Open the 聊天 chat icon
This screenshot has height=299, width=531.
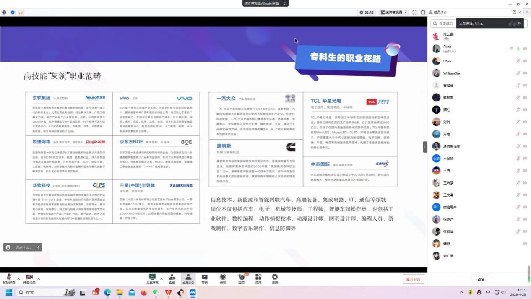pyautogui.click(x=205, y=279)
